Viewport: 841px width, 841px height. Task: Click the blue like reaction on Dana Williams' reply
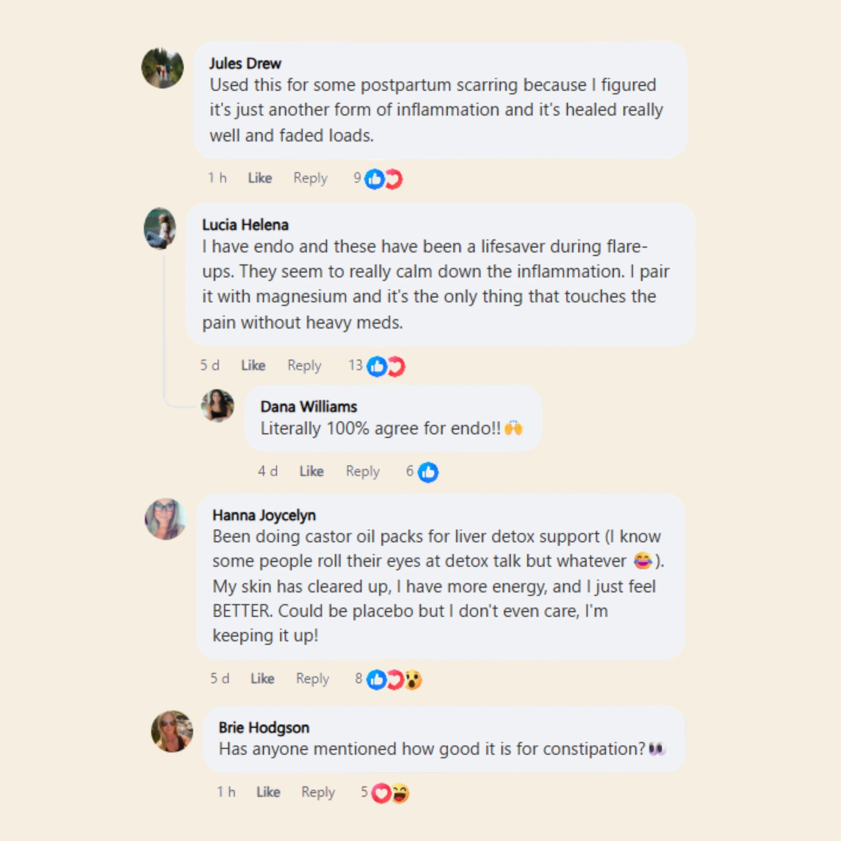(428, 472)
